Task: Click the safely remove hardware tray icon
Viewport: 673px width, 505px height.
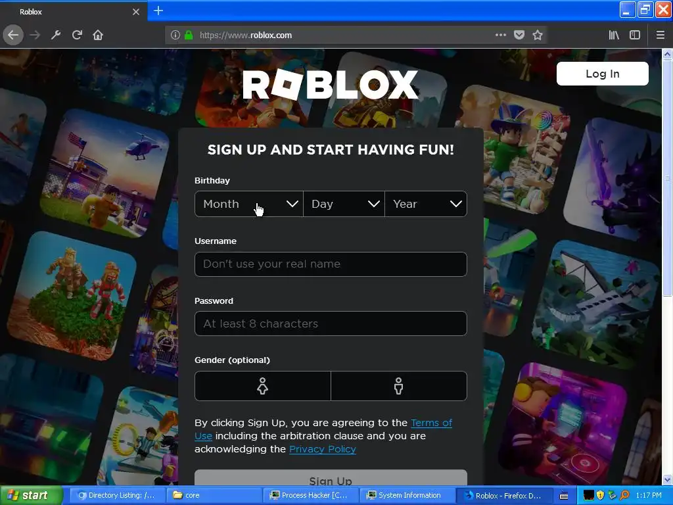Action: [612, 496]
